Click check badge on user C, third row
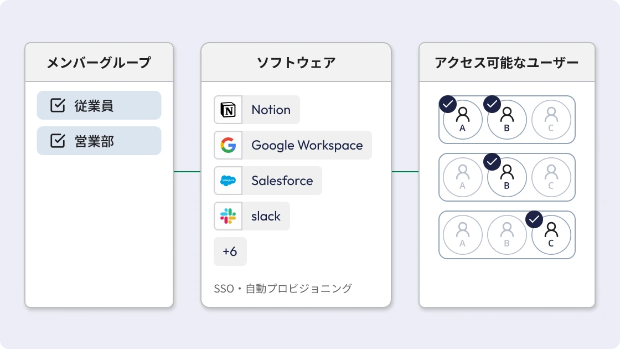This screenshot has height=349, width=620. pos(534,219)
